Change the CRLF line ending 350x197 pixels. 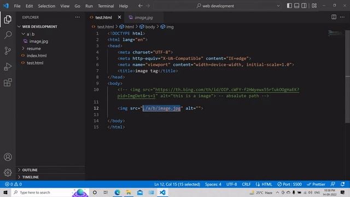tap(246, 184)
